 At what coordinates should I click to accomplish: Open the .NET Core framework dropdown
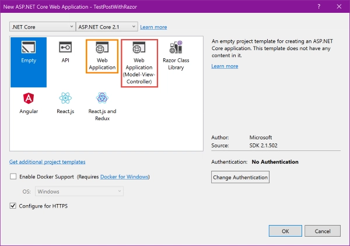43,27
